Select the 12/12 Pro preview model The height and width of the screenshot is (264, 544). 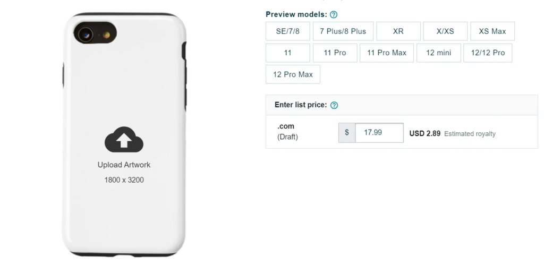coord(488,53)
